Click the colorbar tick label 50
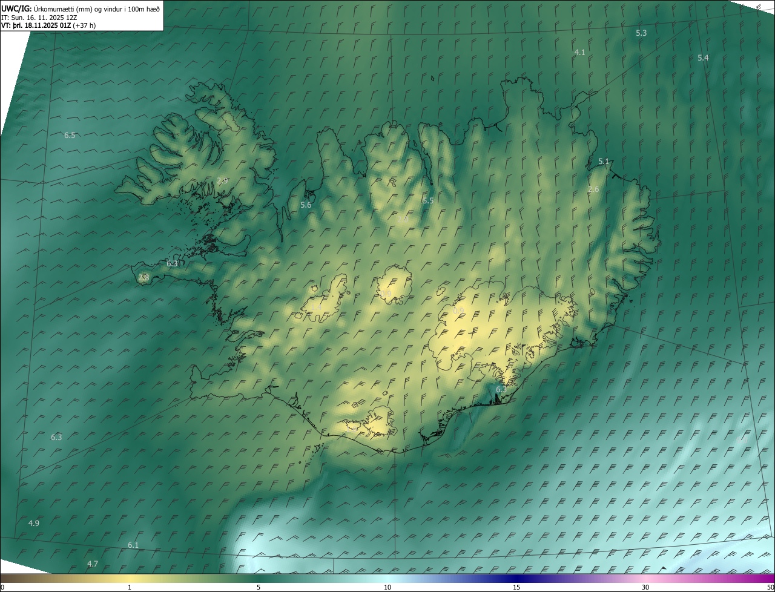 click(x=770, y=587)
